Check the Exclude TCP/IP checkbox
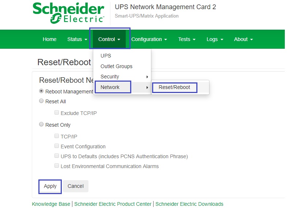 pos(57,112)
